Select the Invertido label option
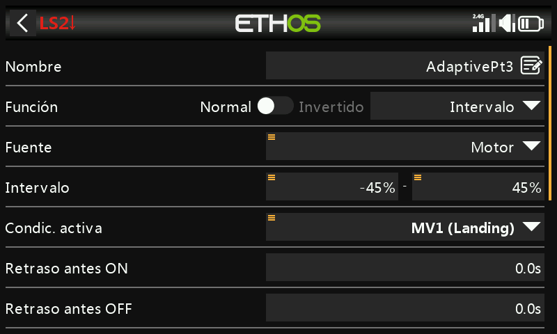557x334 pixels. [x=331, y=107]
